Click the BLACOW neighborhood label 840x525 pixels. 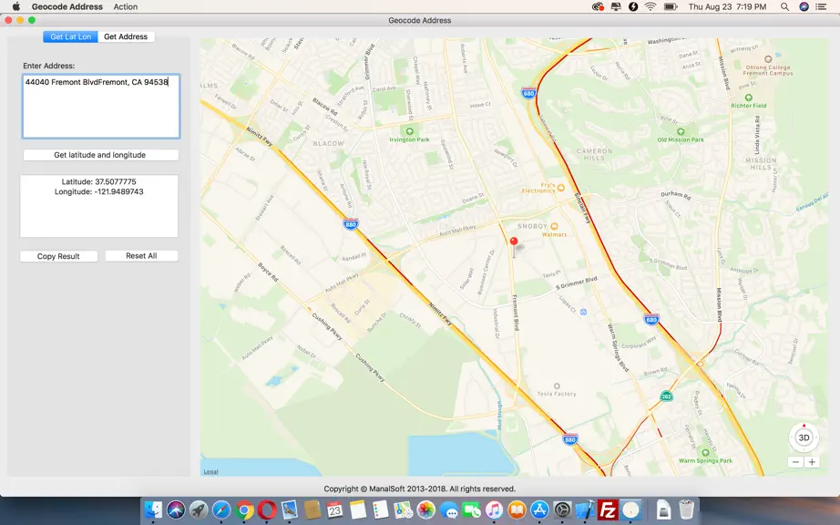[328, 144]
